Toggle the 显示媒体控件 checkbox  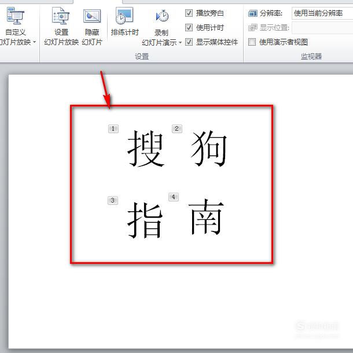click(189, 42)
